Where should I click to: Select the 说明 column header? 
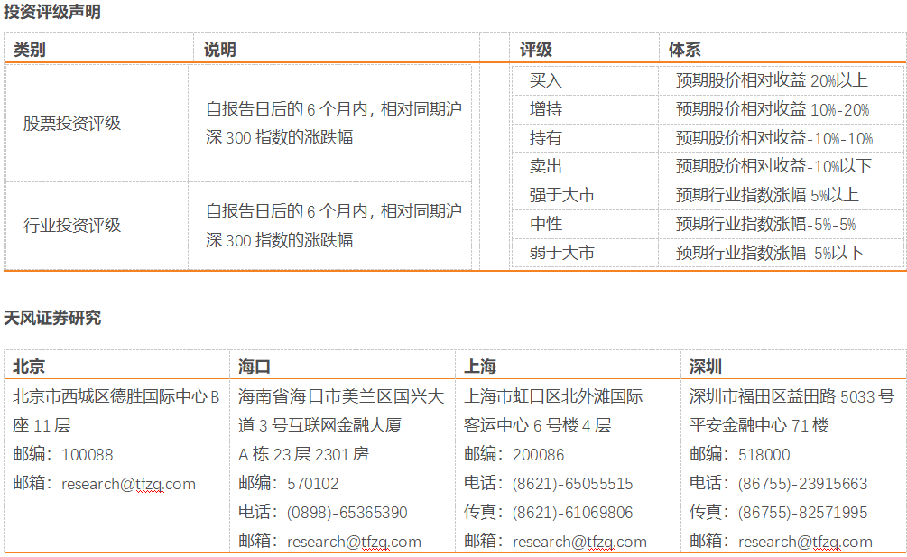coord(220,50)
